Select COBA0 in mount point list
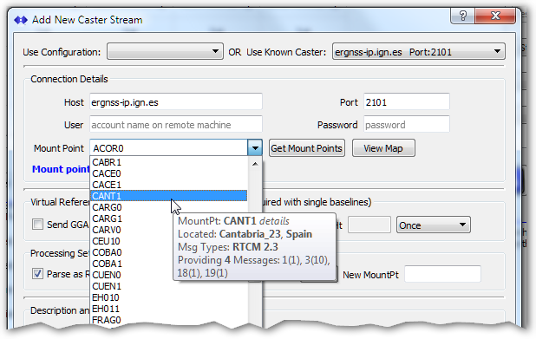 coord(132,252)
